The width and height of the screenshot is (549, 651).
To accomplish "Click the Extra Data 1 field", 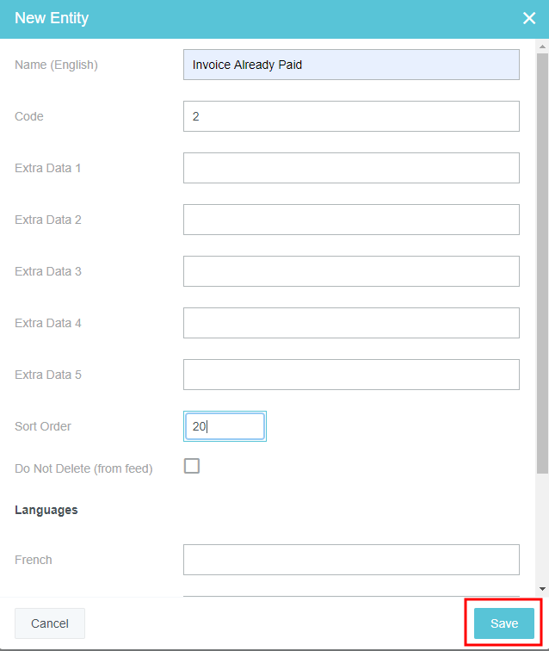I will 351,168.
